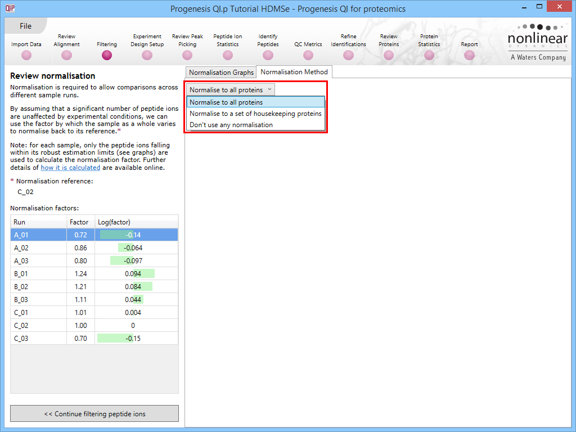Choose Don't use any normalisation option
The image size is (576, 432).
click(256, 125)
